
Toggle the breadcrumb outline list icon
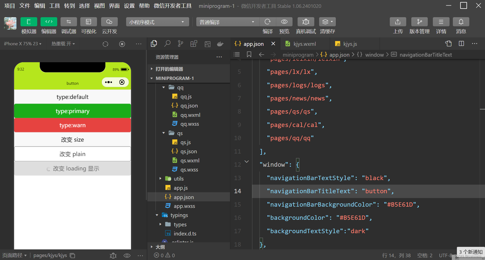(x=237, y=54)
